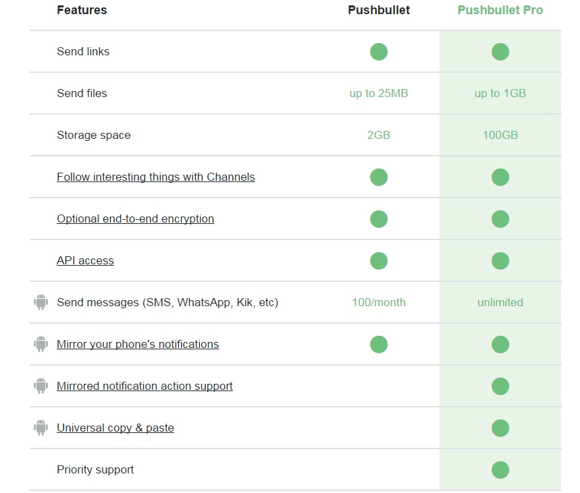The height and width of the screenshot is (493, 580).
Task: Click the Priority support feature label
Action: tap(95, 469)
